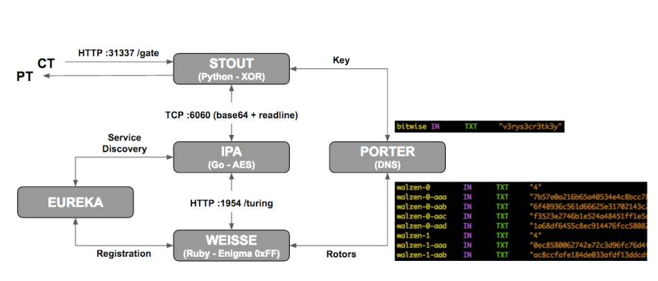Click the bitwise DNS record name

(411, 127)
